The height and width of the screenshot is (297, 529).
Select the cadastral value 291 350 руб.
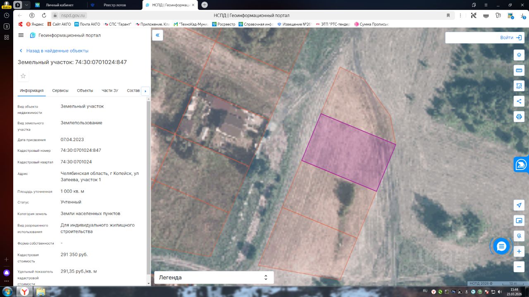point(74,255)
